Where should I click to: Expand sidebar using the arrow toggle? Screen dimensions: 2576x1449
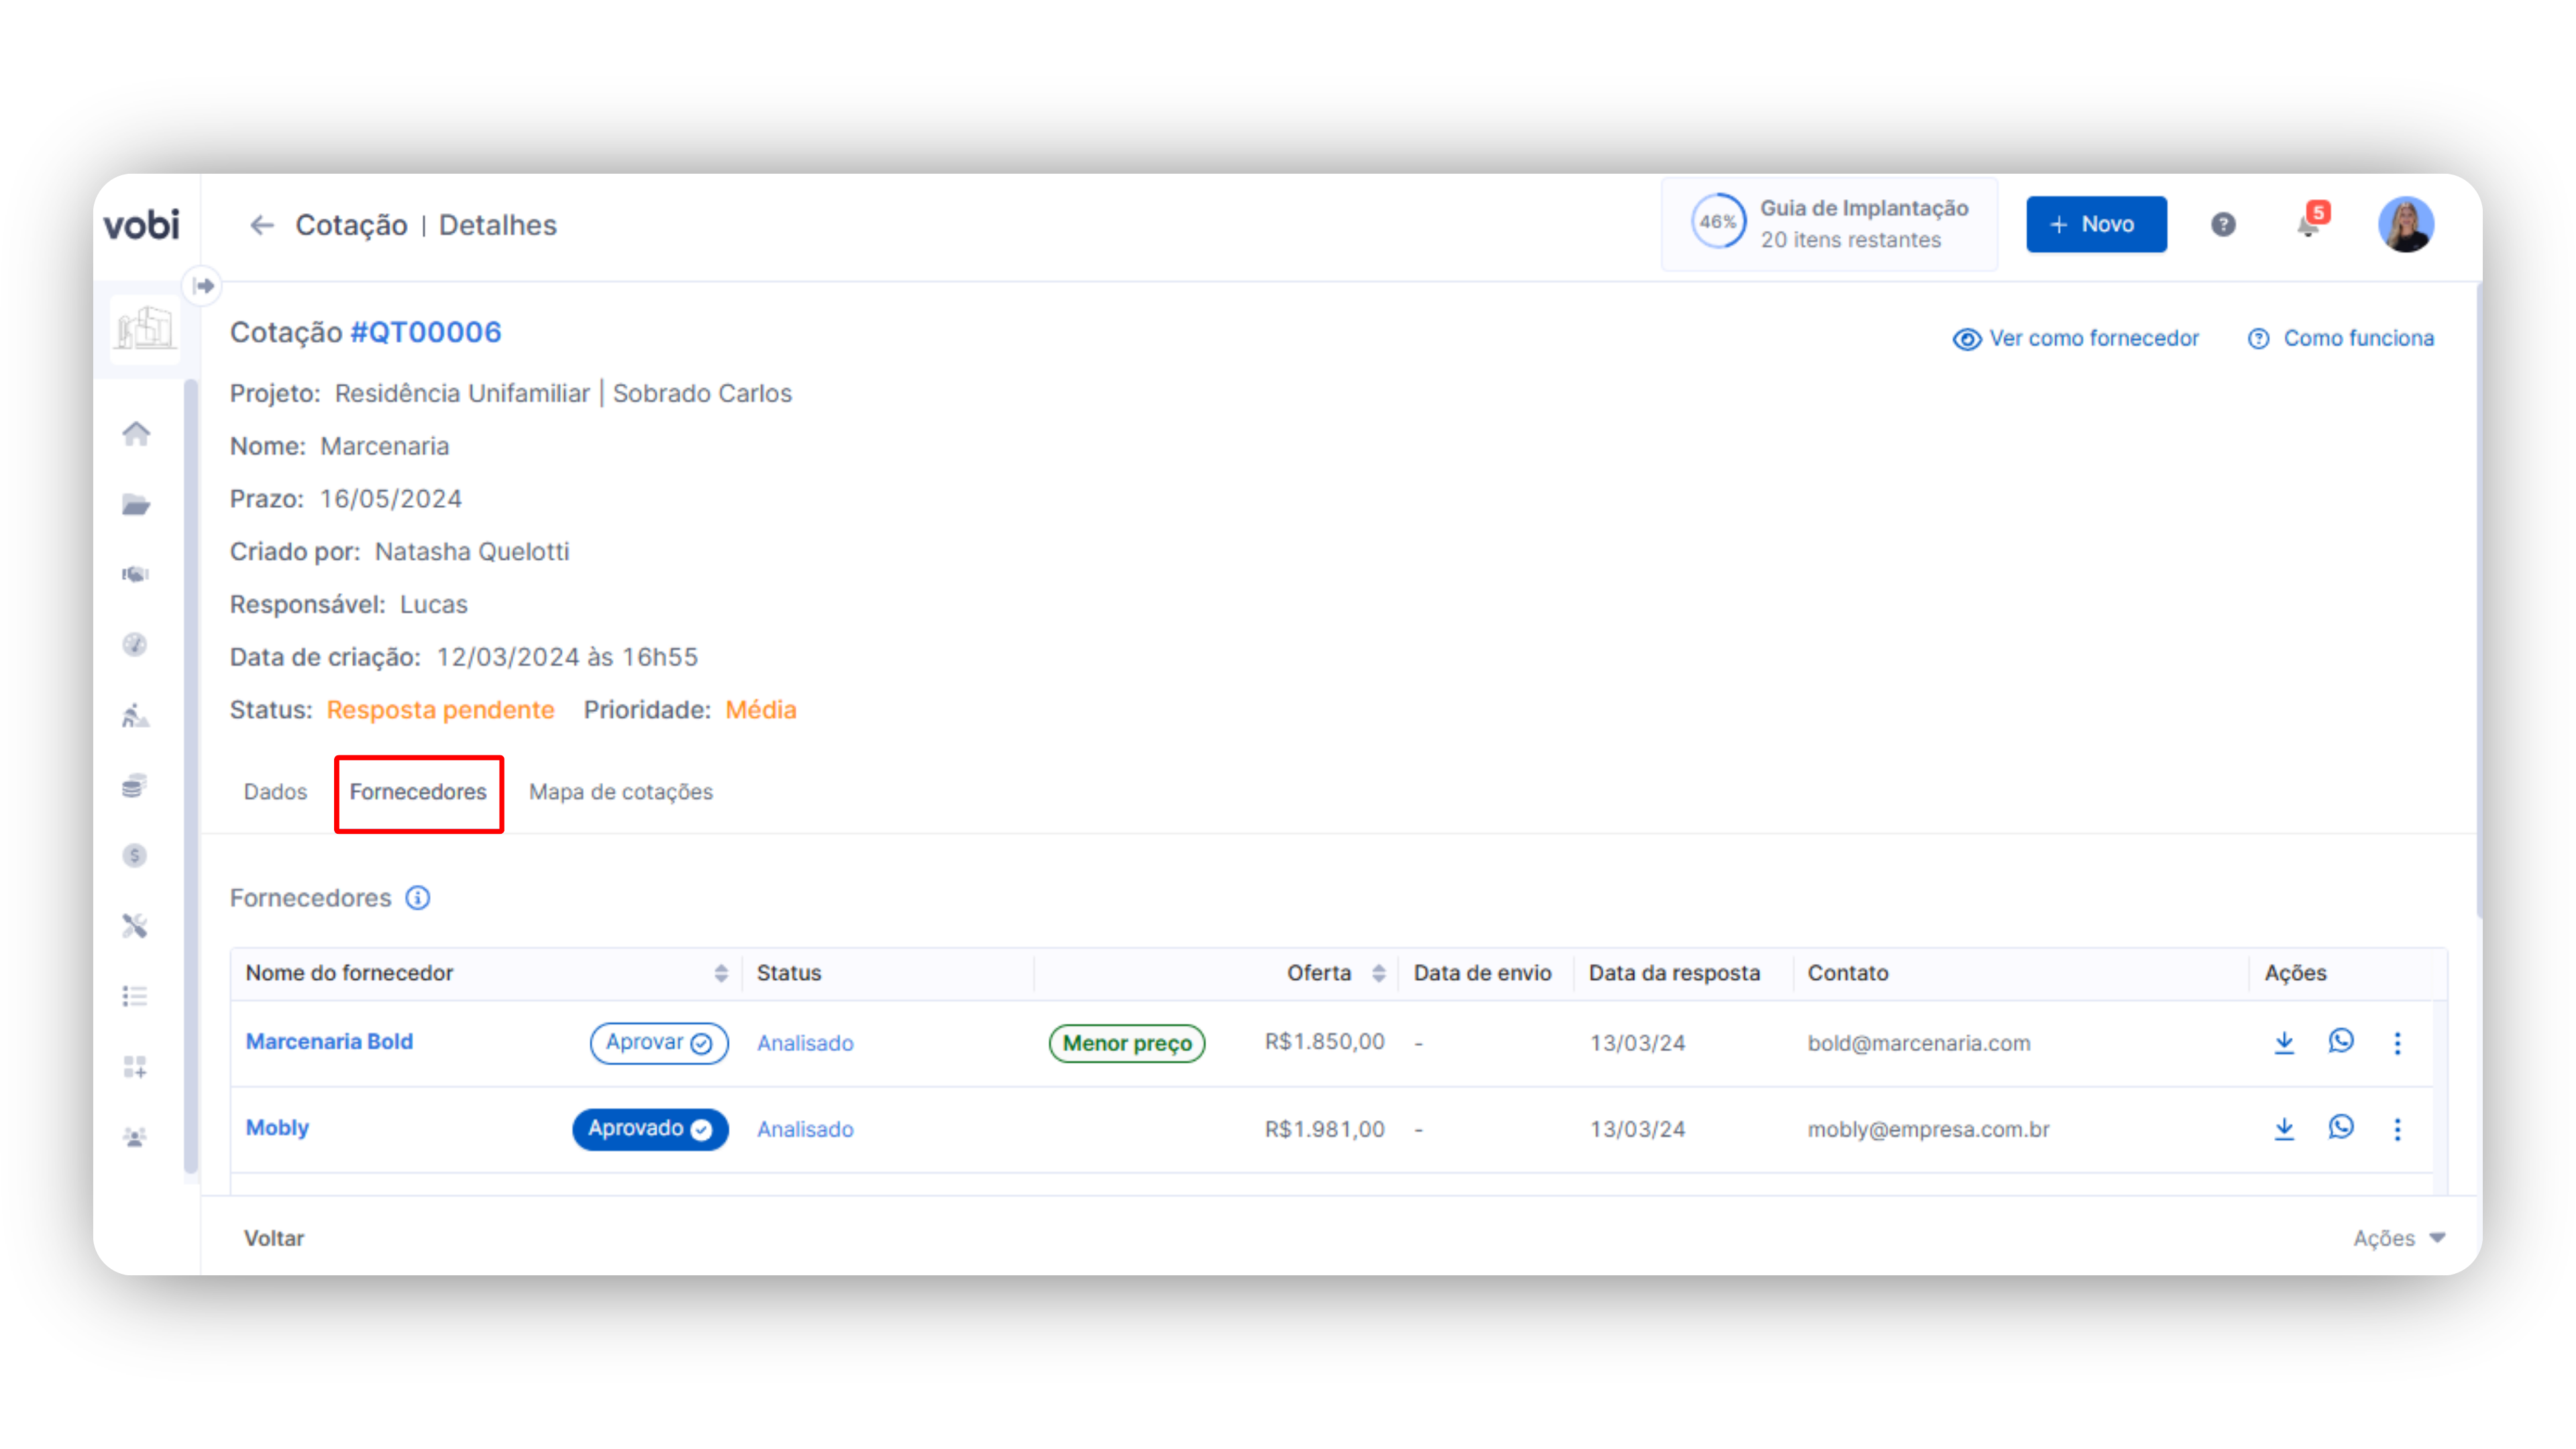pos(204,286)
